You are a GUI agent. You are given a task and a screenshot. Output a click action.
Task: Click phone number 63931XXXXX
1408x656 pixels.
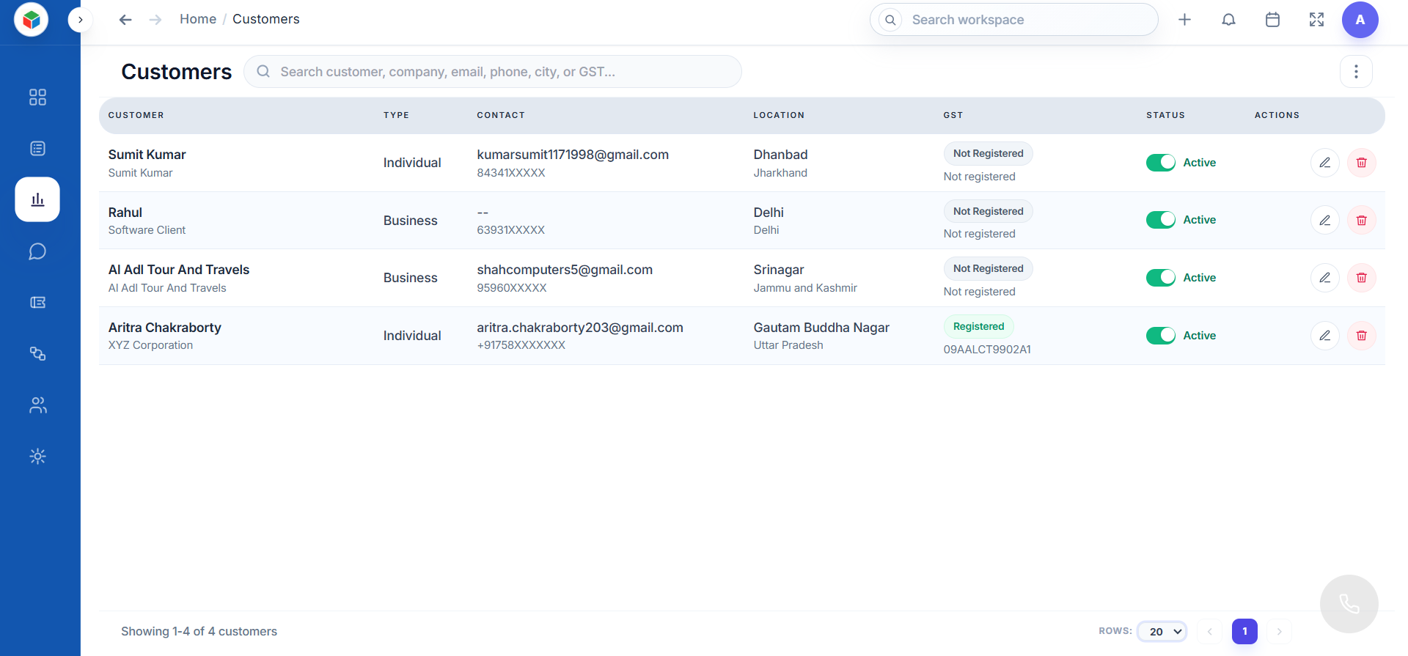[511, 230]
